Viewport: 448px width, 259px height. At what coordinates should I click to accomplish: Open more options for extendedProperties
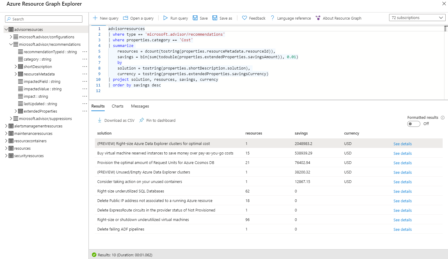[85, 111]
